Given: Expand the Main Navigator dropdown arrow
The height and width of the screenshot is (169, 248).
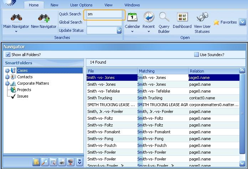Looking at the screenshot, I should click(x=16, y=31).
